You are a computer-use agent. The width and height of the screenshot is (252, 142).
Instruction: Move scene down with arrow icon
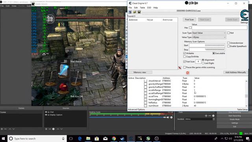(13, 129)
